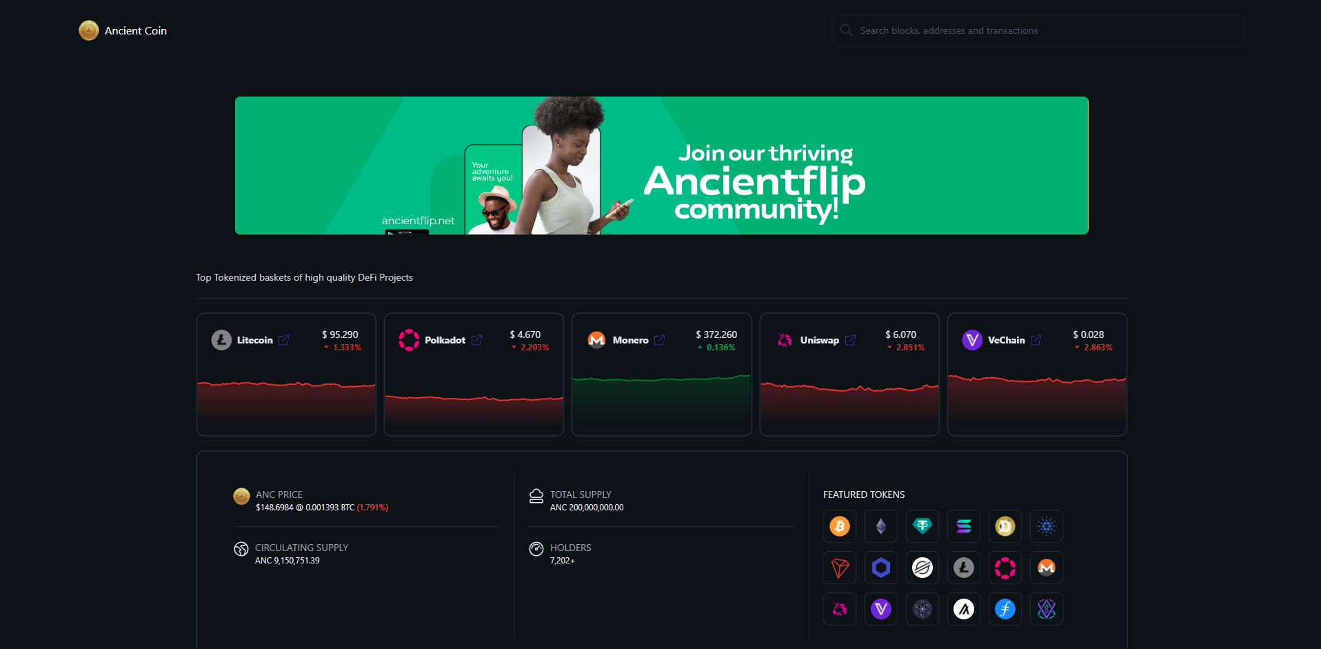
Task: Click the Polkadot red price chart
Action: [474, 414]
